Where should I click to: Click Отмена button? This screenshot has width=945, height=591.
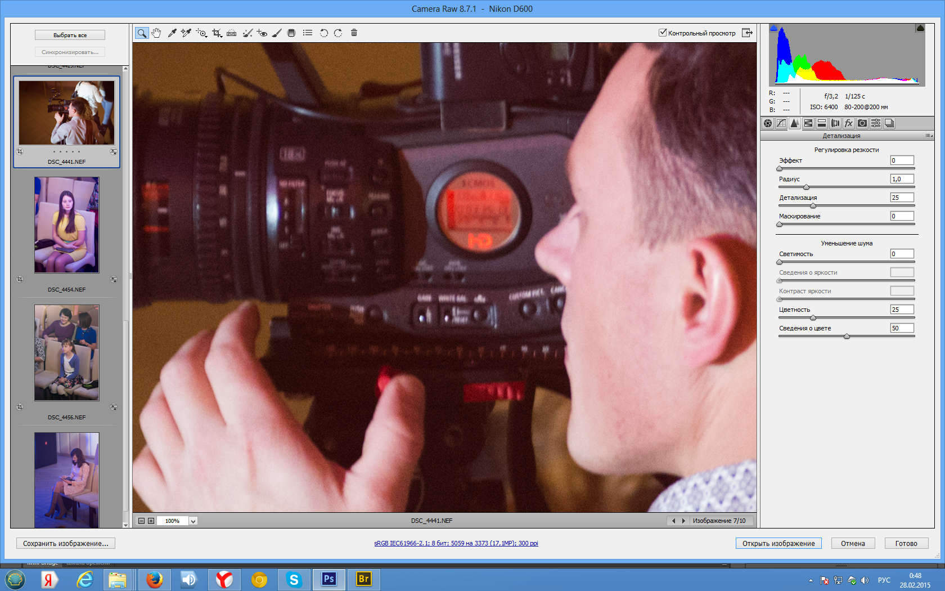point(853,543)
